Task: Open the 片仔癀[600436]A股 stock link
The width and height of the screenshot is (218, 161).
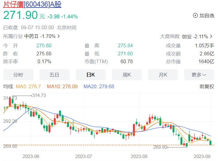Action: [32, 4]
